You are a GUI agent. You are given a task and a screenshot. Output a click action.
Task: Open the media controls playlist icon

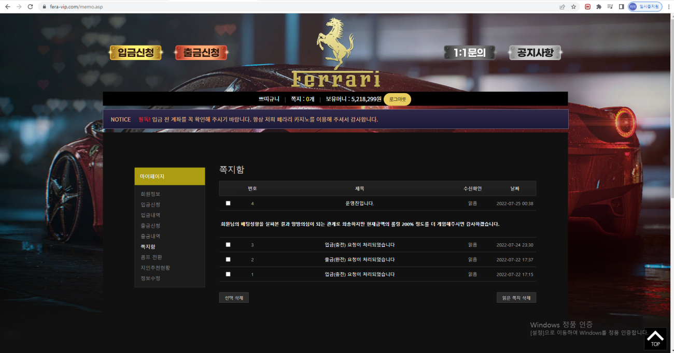point(610,7)
